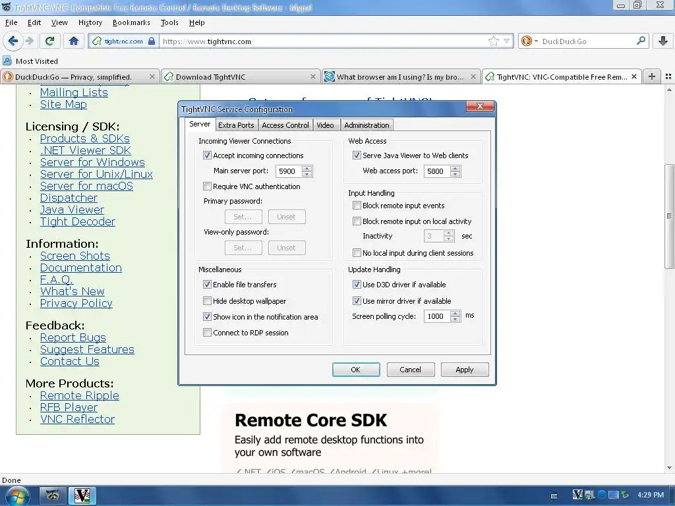The height and width of the screenshot is (506, 675).
Task: Toggle Show icon in the notification area
Action: [207, 317]
